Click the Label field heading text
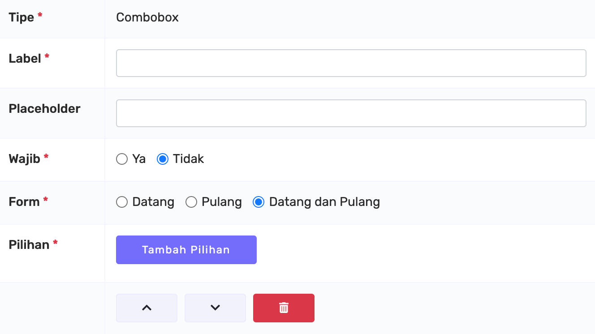Screen dimensions: 595x334 (25, 59)
